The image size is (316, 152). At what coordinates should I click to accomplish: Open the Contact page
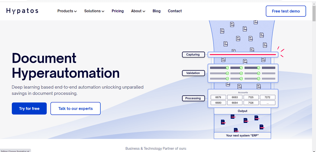(x=175, y=11)
